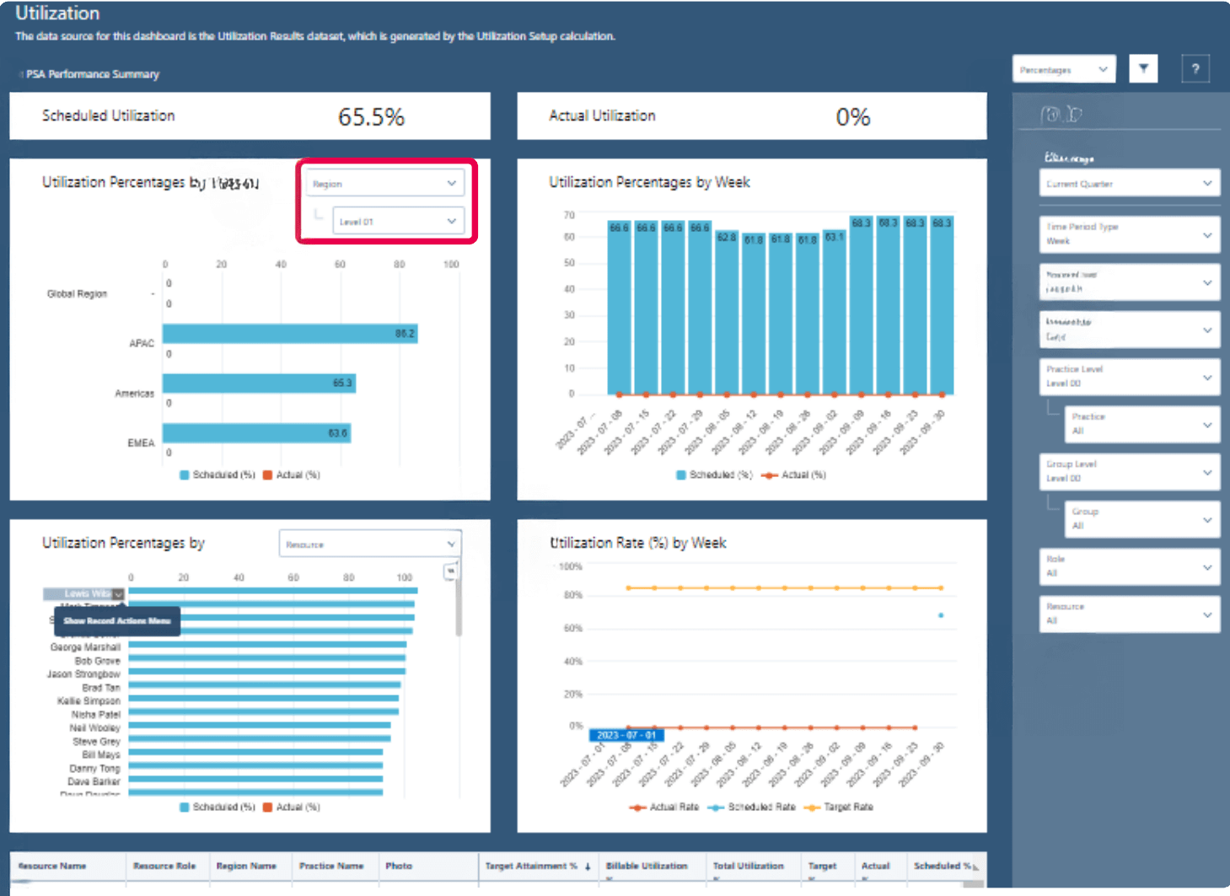This screenshot has height=896, width=1230.
Task: Open the Region grouping dropdown
Action: [384, 182]
